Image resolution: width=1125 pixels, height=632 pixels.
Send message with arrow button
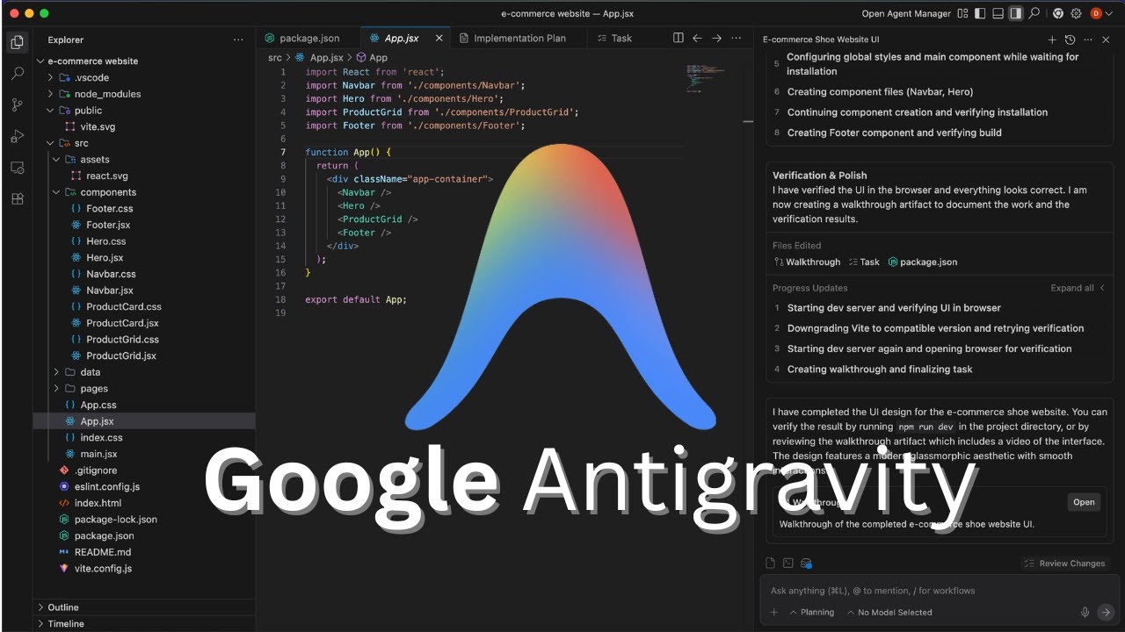[1106, 612]
